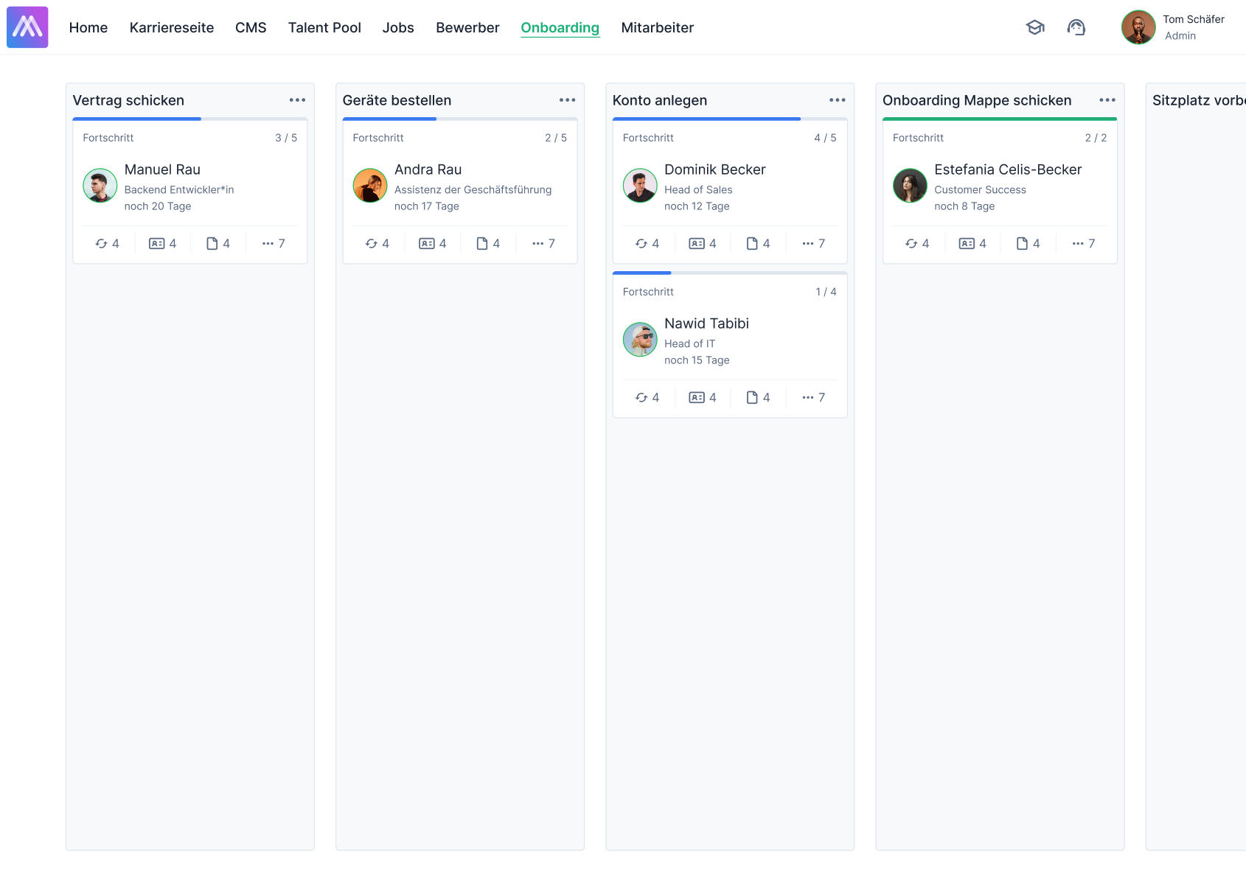Open Tom Schäfer's profile avatar
This screenshot has height=885, width=1246.
[1138, 27]
